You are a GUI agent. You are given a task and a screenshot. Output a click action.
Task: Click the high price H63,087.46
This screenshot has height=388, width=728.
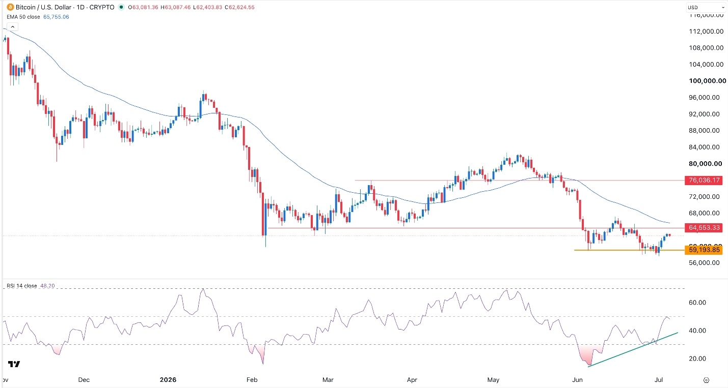pos(177,8)
